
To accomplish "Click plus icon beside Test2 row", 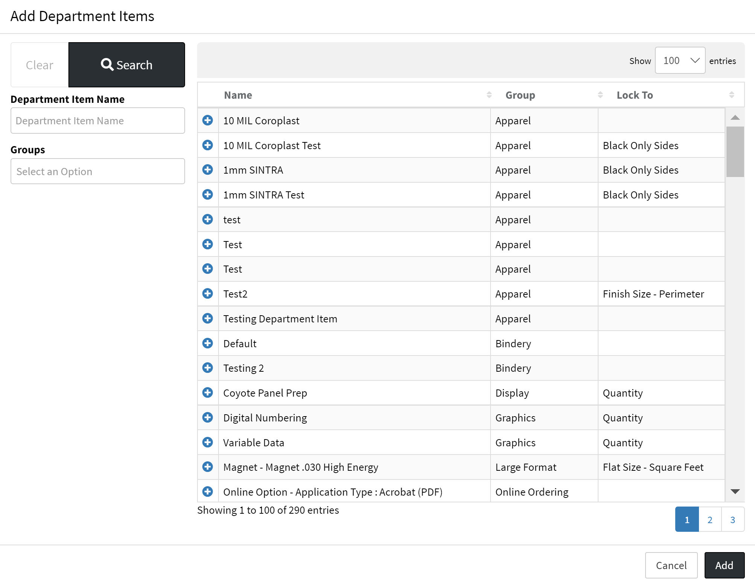I will click(x=207, y=294).
